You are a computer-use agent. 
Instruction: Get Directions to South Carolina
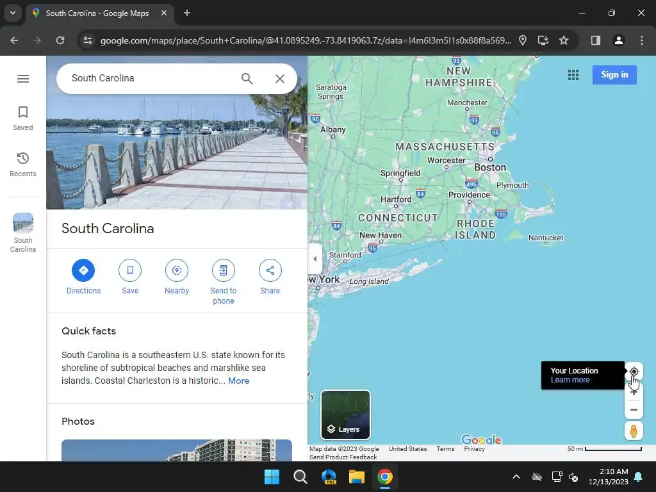[x=83, y=277]
